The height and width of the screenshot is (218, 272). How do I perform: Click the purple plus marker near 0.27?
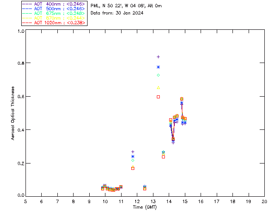pos(133,152)
